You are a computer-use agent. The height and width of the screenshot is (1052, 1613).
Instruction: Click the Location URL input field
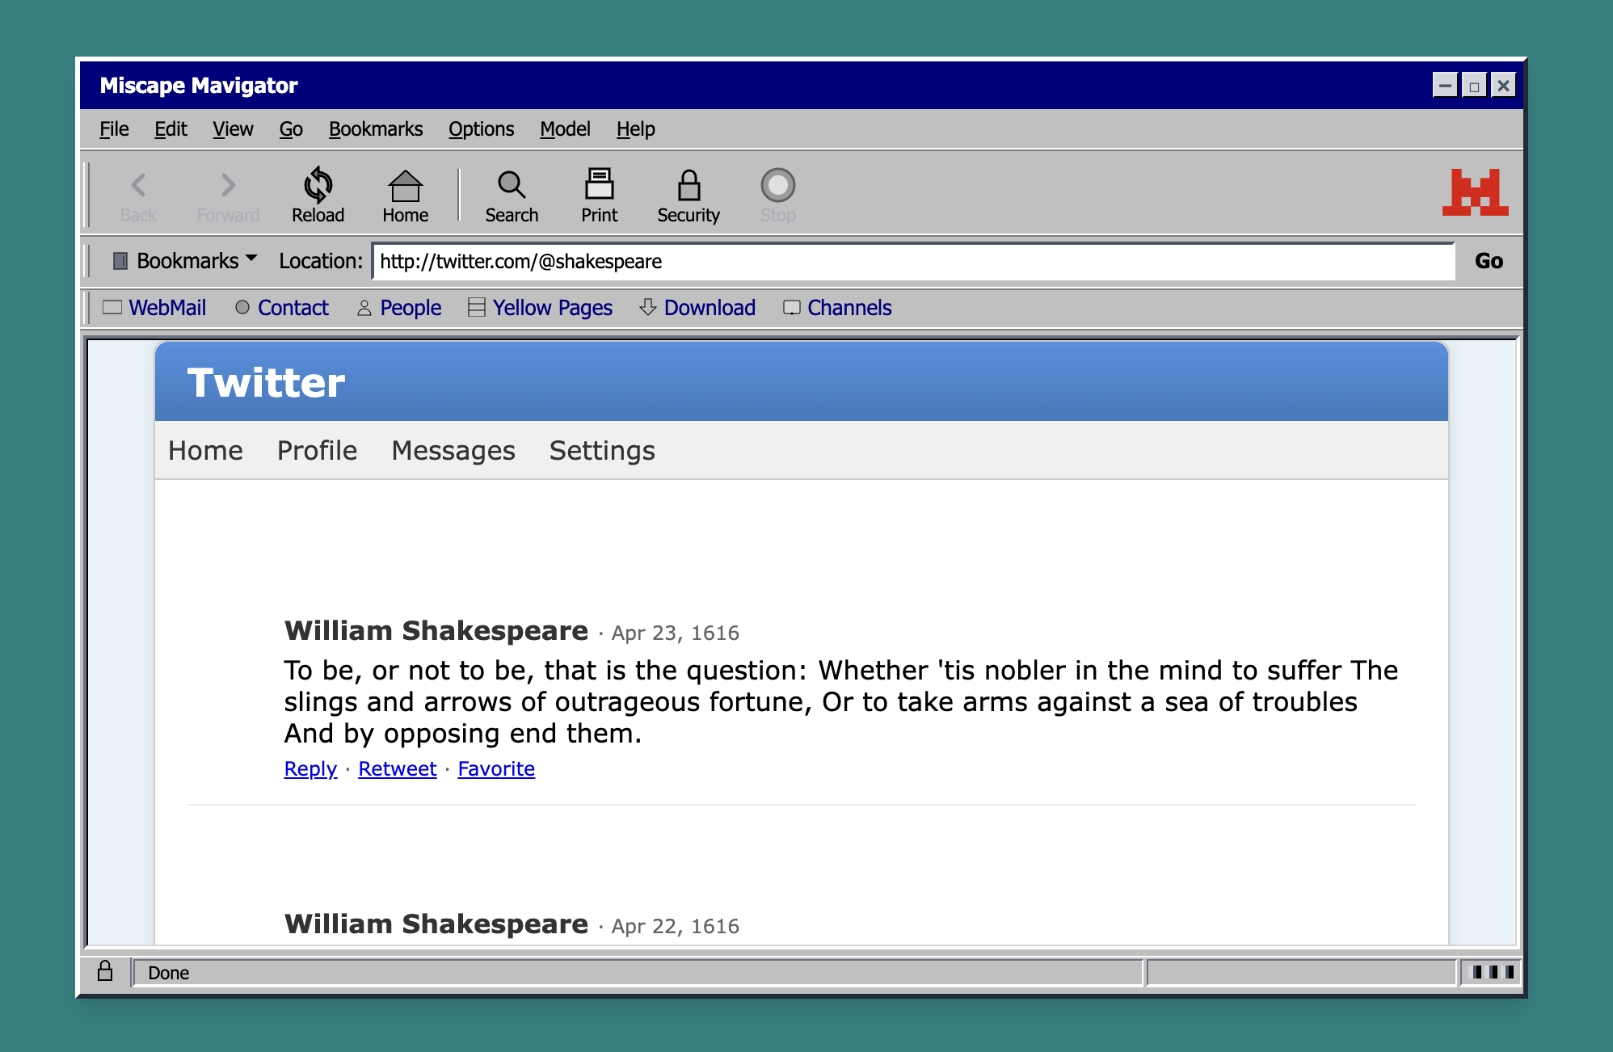tap(913, 261)
